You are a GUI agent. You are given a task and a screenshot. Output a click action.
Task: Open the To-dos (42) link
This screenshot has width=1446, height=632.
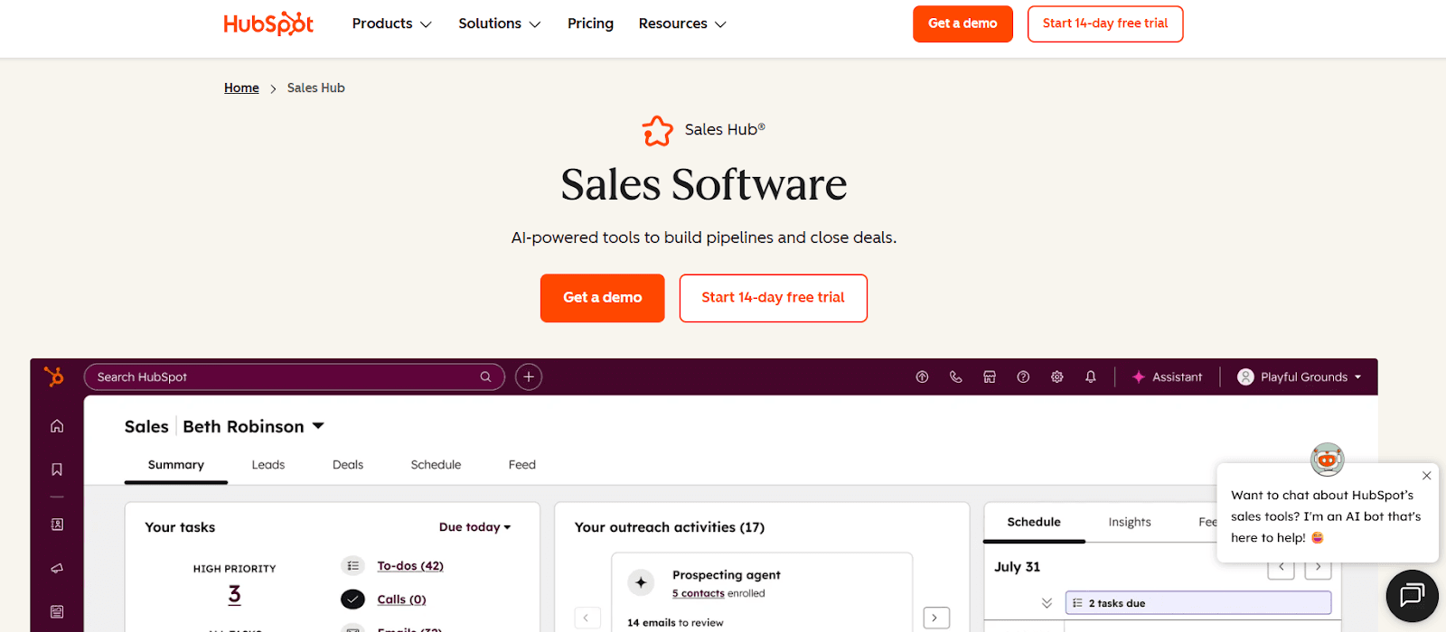[x=410, y=566]
